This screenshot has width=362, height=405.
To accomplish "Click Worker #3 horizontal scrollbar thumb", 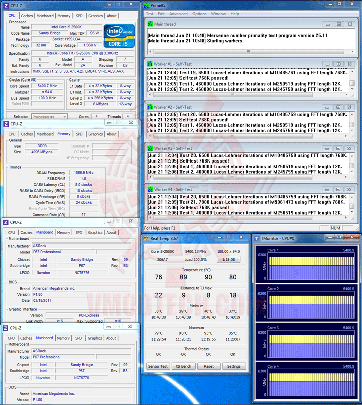I will click(233, 177).
